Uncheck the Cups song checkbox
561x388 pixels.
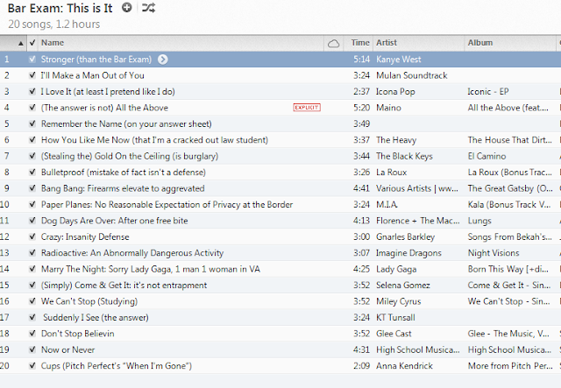coord(32,366)
